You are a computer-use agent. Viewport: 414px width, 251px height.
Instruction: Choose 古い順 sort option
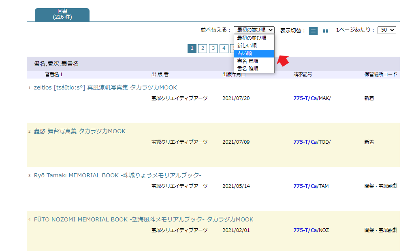(x=254, y=53)
